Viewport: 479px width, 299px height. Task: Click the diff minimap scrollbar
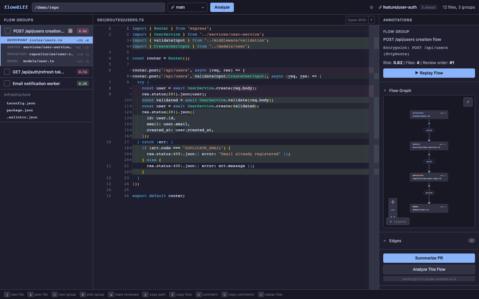point(374,157)
